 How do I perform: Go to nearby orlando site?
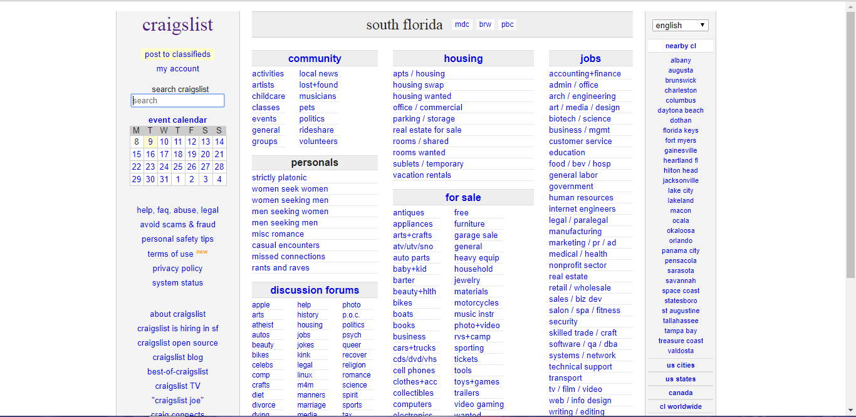[x=681, y=240]
